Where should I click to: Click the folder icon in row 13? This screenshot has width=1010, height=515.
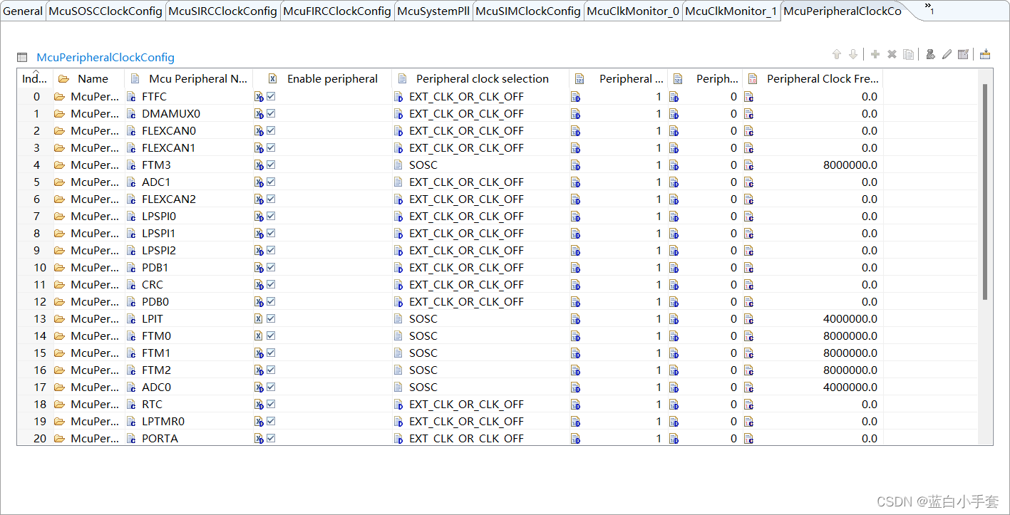tap(59, 319)
